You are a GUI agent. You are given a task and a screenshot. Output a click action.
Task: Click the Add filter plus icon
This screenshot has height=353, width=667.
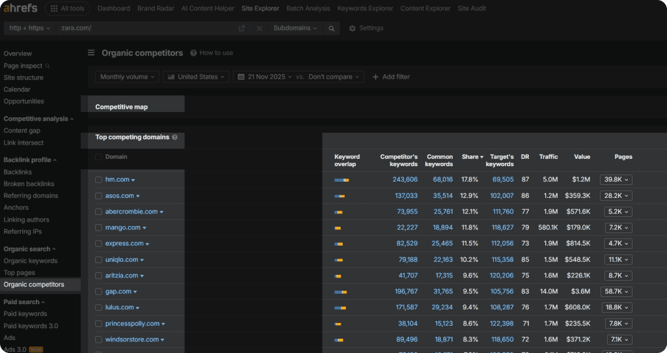point(375,77)
